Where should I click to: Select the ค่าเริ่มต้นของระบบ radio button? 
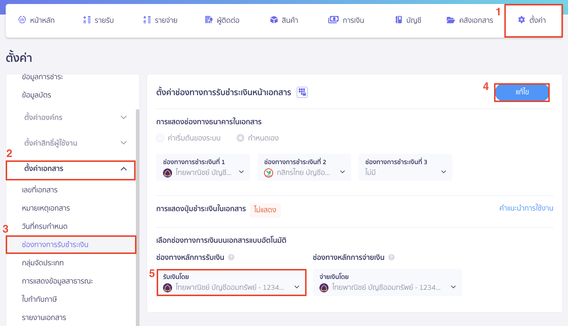[x=160, y=138]
